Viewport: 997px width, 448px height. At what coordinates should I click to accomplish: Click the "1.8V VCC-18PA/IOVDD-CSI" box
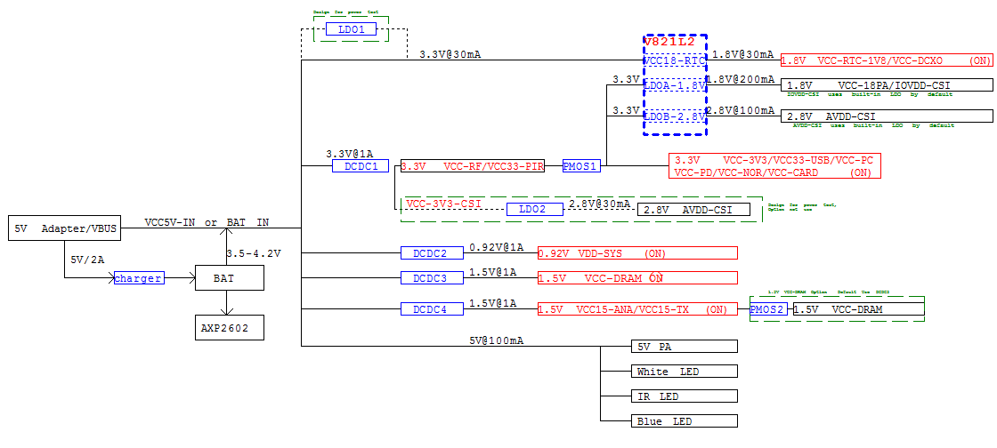887,85
